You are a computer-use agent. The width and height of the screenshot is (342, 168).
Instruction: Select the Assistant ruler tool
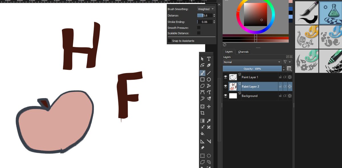point(202,141)
